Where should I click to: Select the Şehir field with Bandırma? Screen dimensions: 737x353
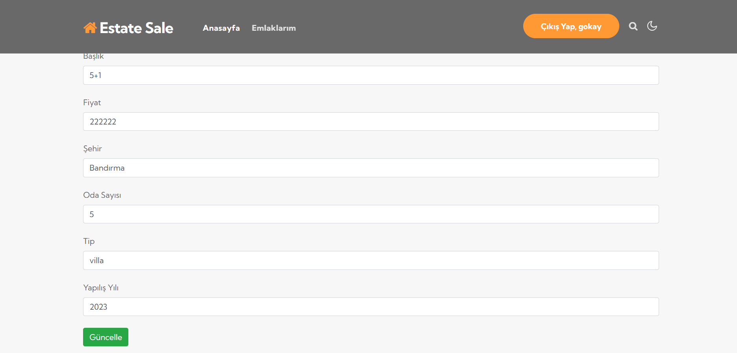(x=370, y=168)
